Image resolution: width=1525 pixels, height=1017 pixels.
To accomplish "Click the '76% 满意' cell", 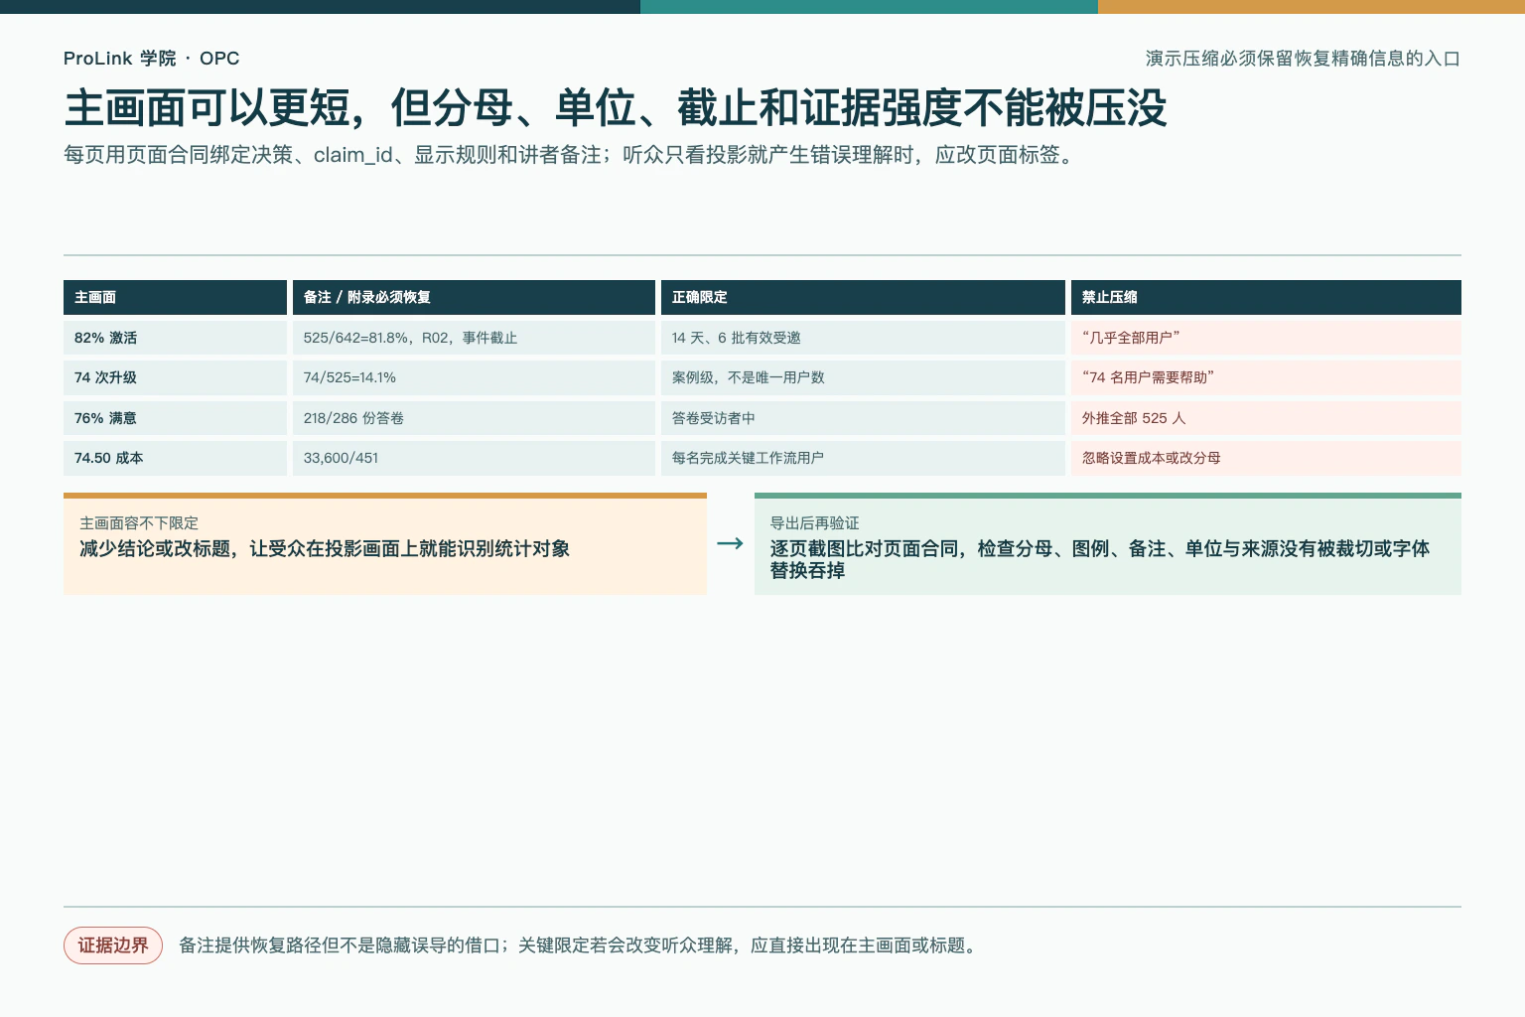I will (x=175, y=418).
